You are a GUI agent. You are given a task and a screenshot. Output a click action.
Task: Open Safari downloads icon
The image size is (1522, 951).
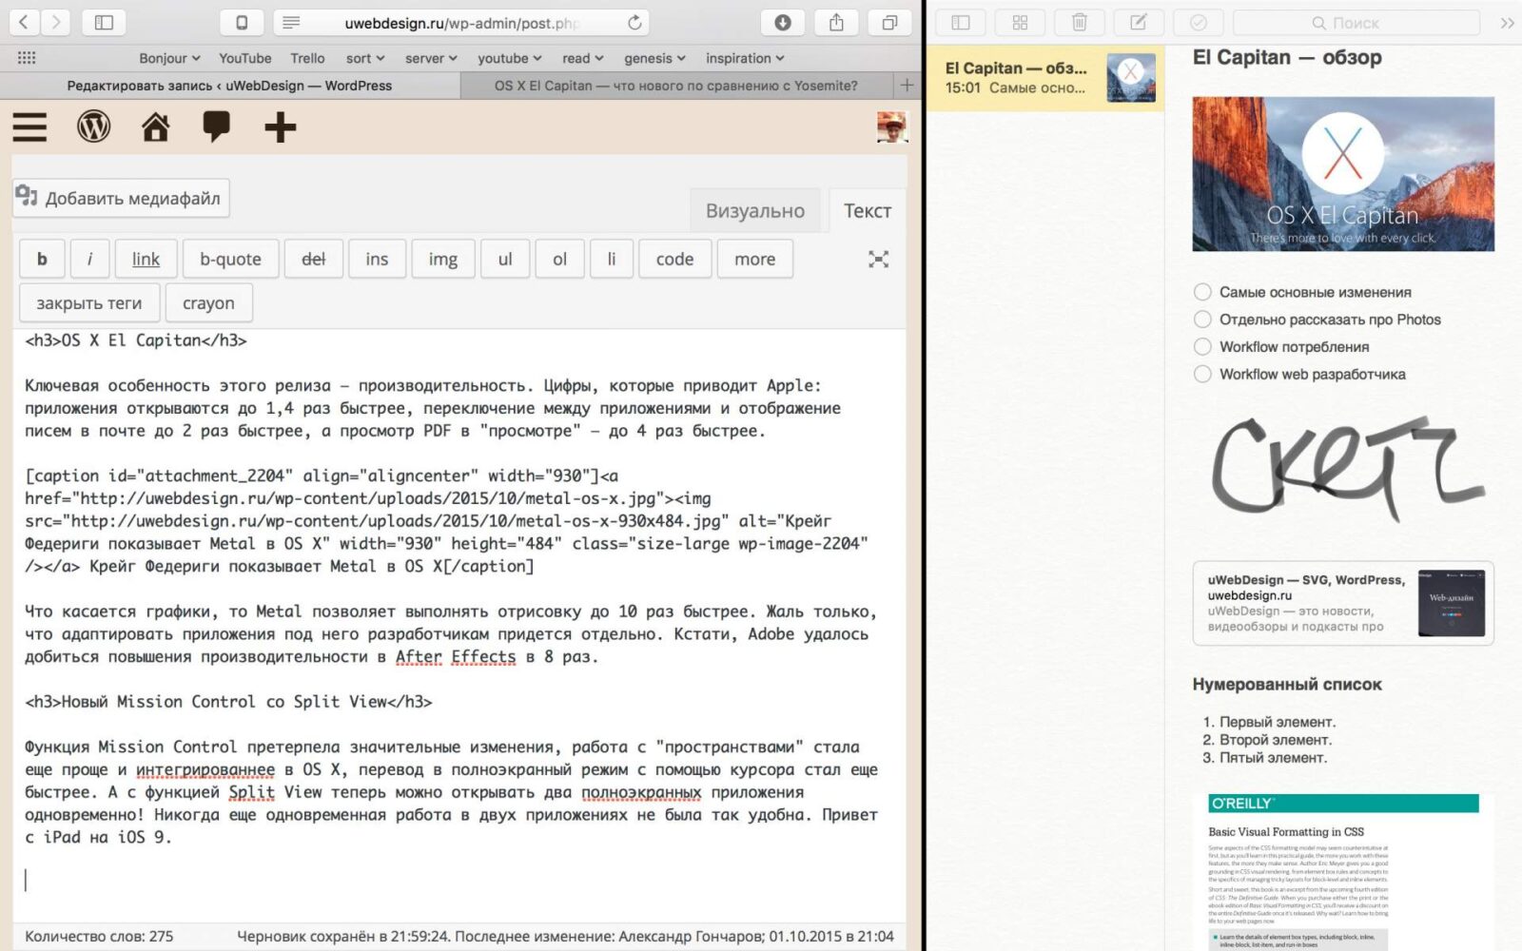(x=783, y=23)
